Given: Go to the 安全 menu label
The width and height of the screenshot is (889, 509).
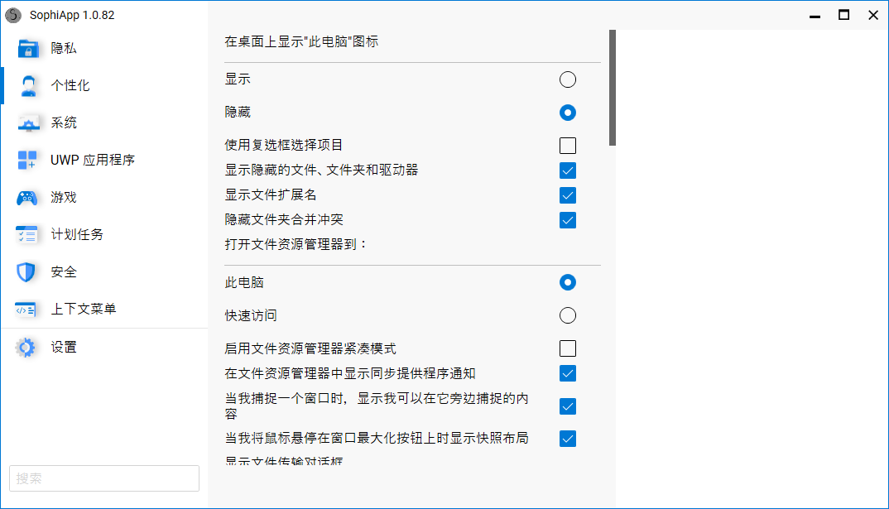Looking at the screenshot, I should (64, 272).
